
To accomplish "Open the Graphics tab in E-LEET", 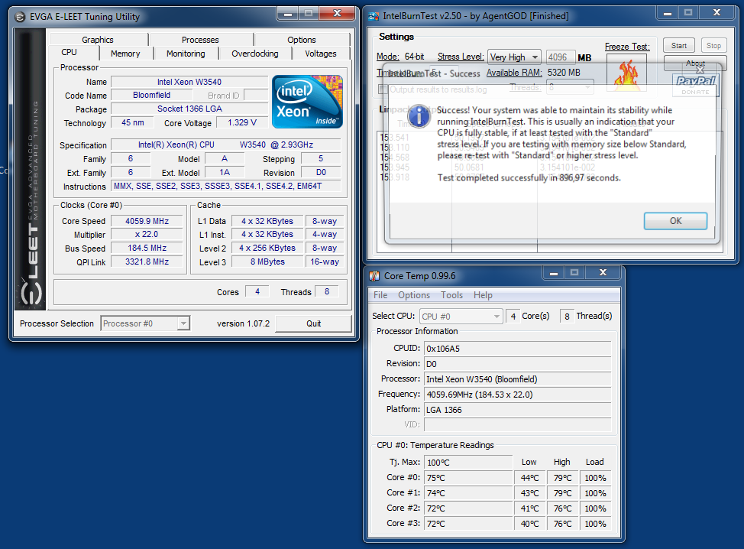I will tap(98, 40).
